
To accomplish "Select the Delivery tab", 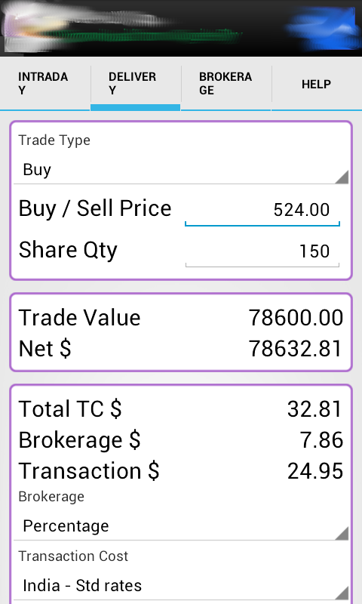I will [136, 84].
